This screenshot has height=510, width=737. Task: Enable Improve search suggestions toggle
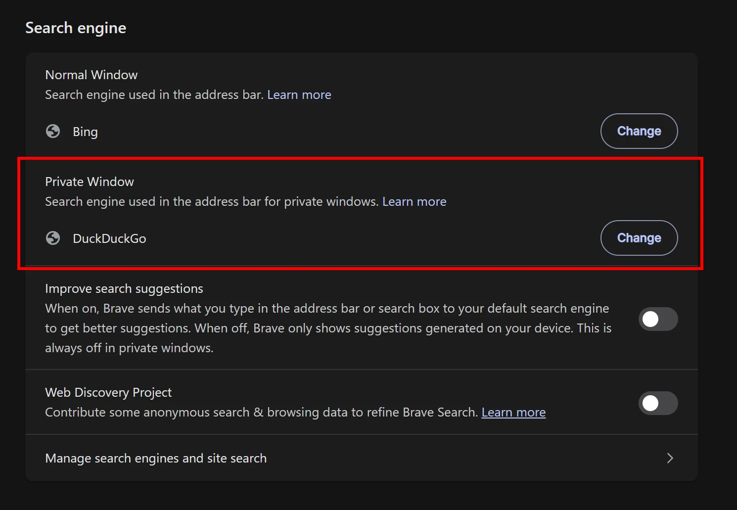click(x=658, y=319)
